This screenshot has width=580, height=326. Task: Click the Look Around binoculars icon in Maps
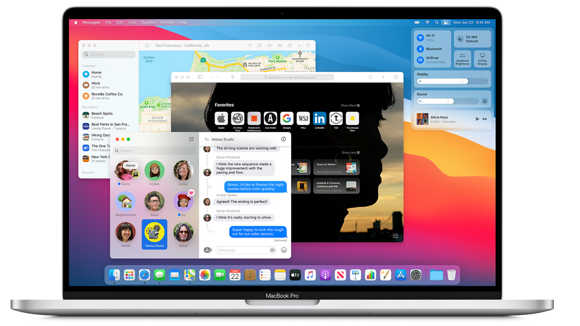(280, 45)
